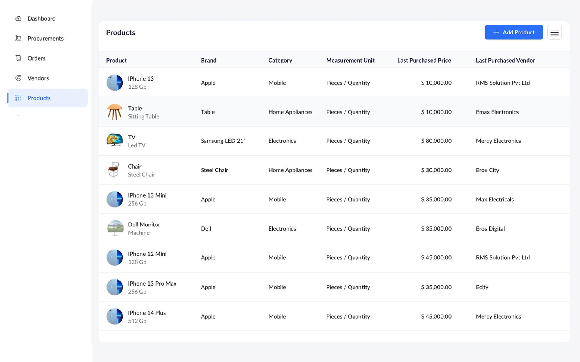Click the Add Product button label

(x=519, y=32)
